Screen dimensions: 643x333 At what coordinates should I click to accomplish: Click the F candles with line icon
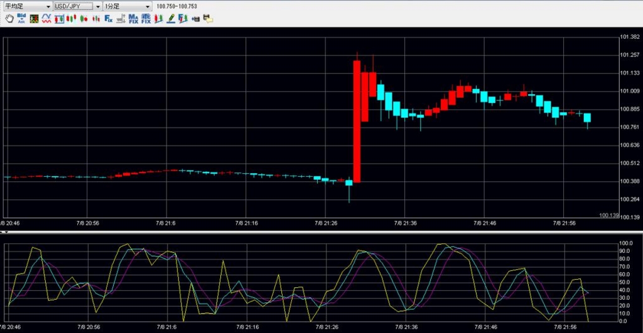click(183, 18)
